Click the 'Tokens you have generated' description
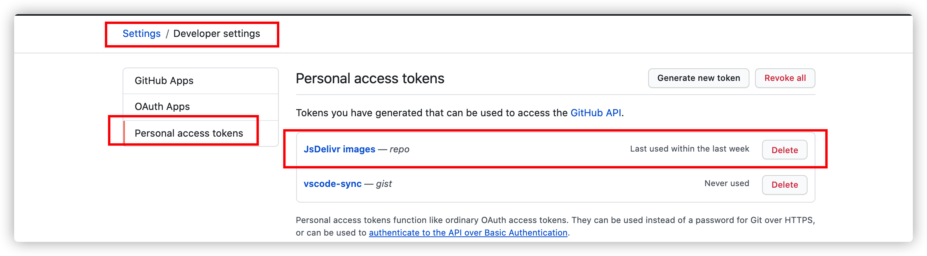Image resolution: width=927 pixels, height=256 pixels. [460, 113]
